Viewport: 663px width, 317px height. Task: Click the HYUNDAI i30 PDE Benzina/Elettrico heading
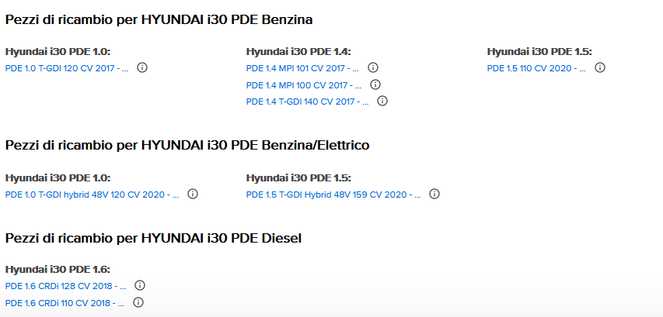click(187, 145)
